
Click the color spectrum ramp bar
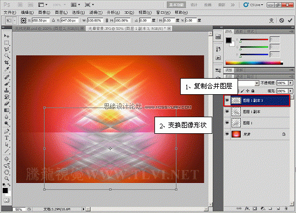pyautogui.click(x=254, y=63)
